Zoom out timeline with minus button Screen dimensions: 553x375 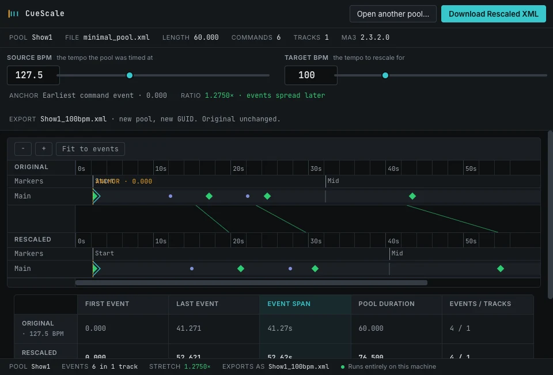click(x=23, y=148)
